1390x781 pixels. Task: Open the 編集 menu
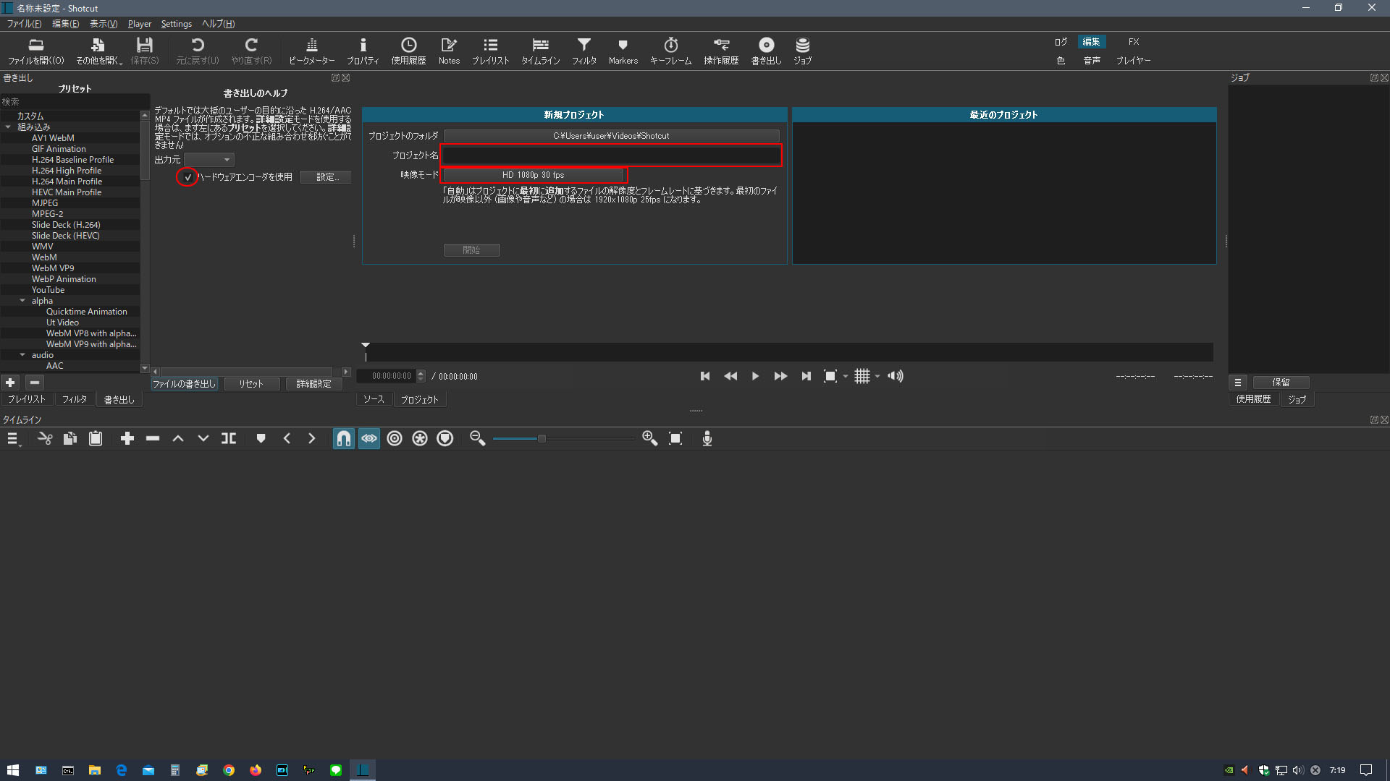[65, 24]
